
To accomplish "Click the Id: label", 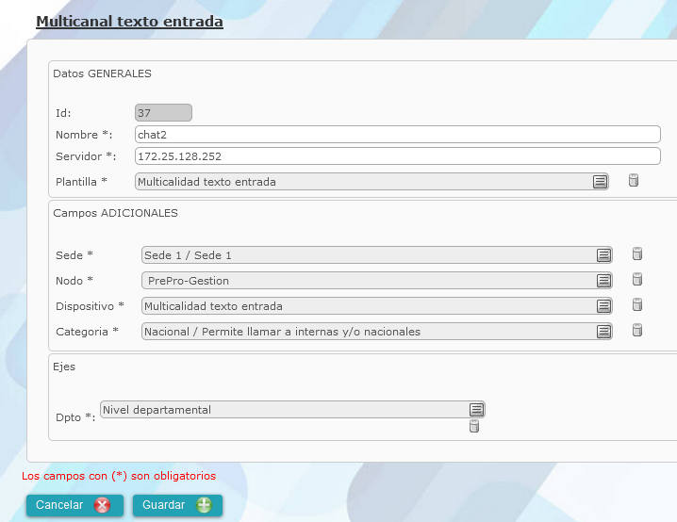I will (x=63, y=113).
